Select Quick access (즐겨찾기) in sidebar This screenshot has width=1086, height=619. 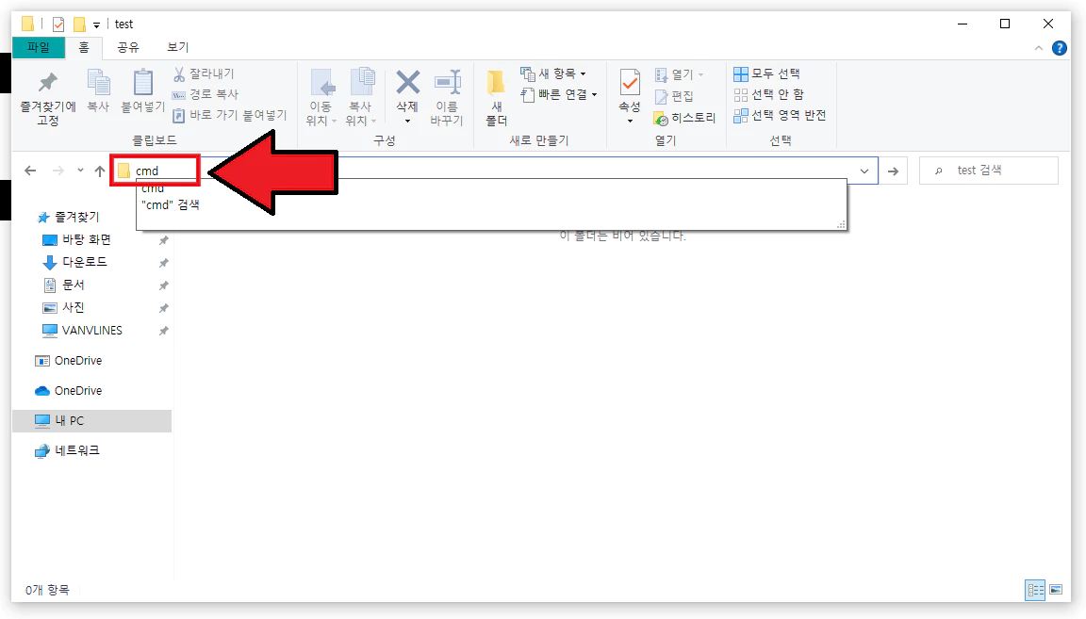pos(69,218)
